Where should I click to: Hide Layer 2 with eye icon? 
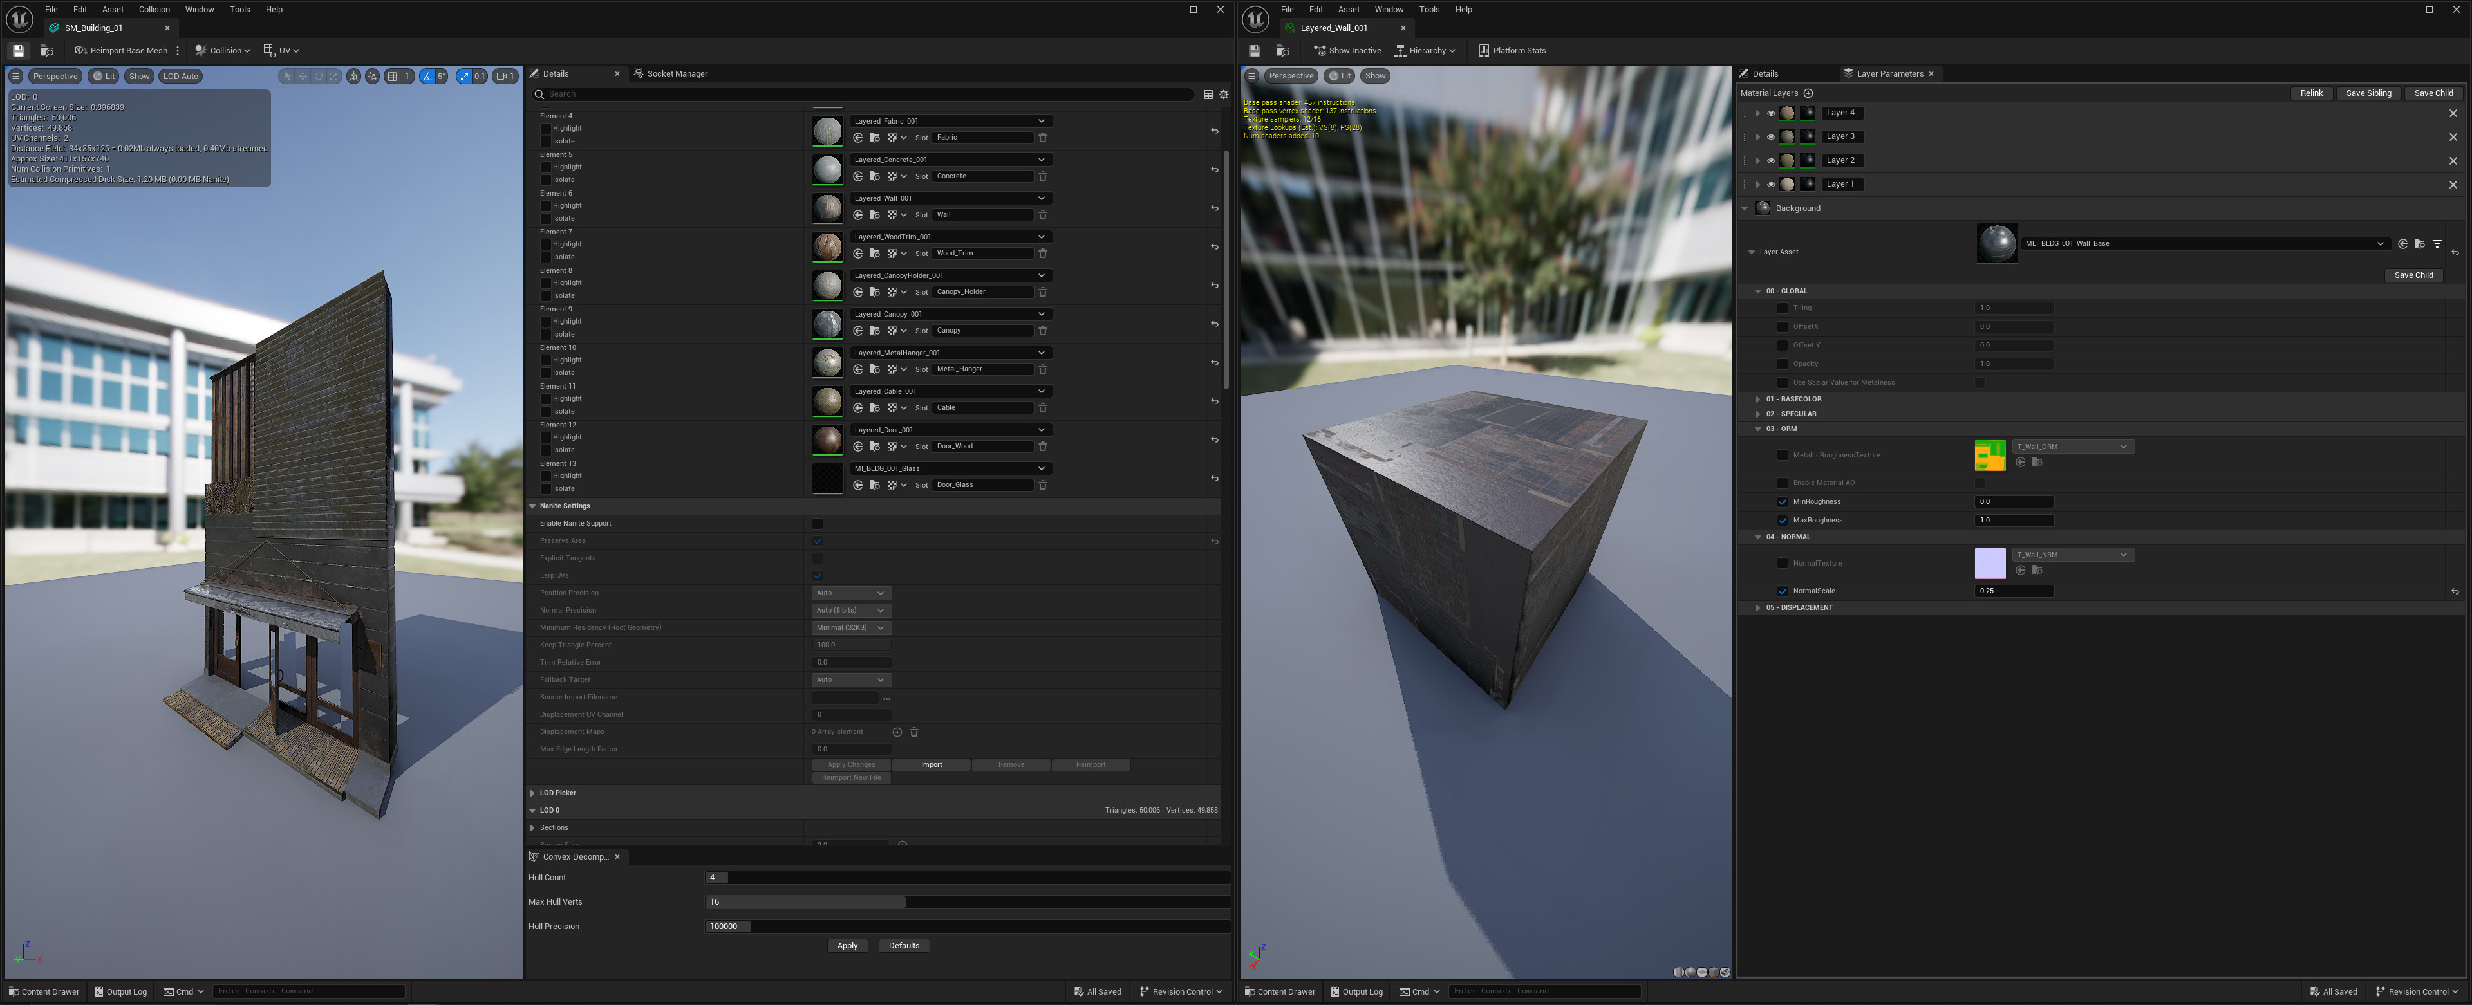(1770, 160)
